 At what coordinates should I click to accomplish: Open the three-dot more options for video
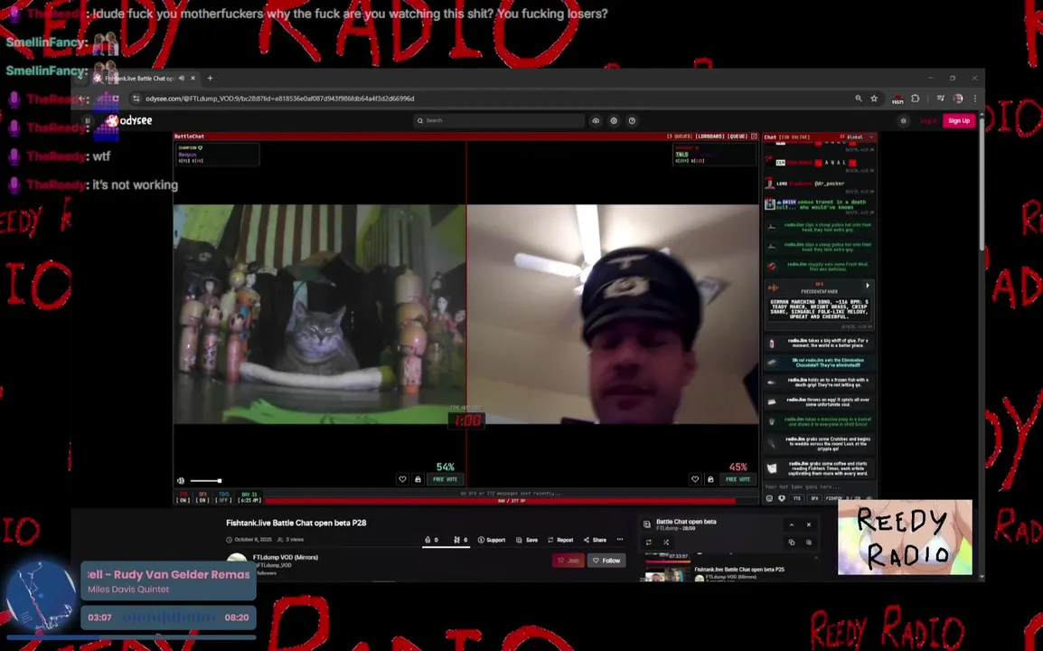click(620, 540)
